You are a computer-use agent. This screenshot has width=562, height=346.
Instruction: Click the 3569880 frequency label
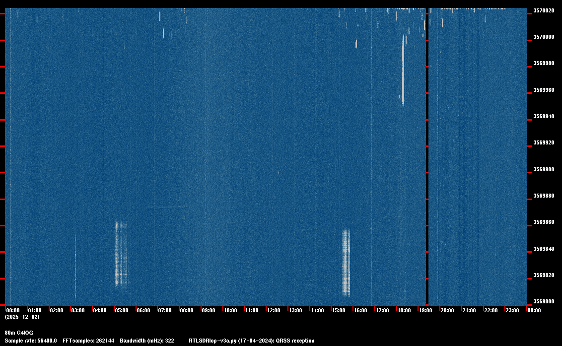tap(544, 196)
